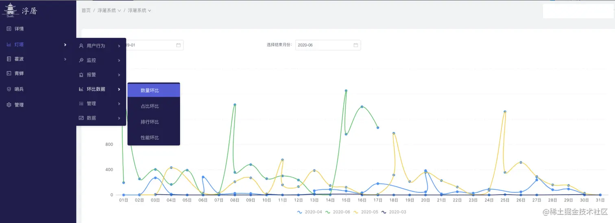615x223 pixels.
Task: Click the 管理 gear icon in sidebar
Action: [x=9, y=105]
